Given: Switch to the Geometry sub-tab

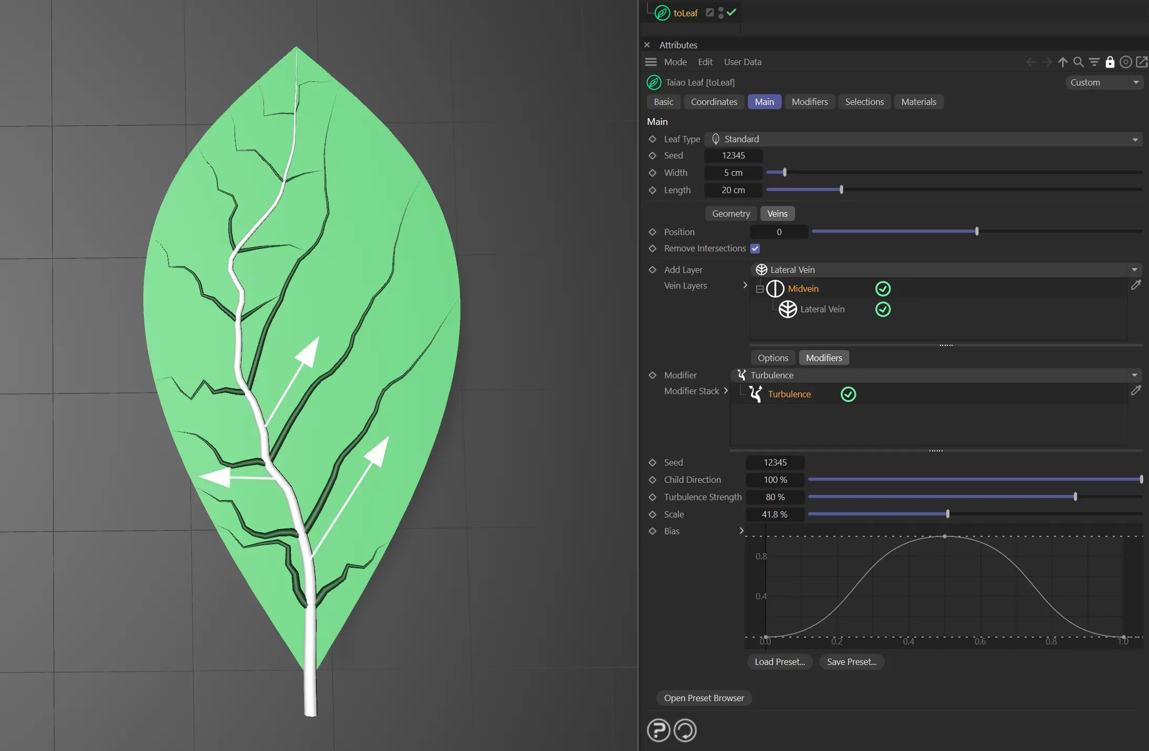Looking at the screenshot, I should pos(730,214).
